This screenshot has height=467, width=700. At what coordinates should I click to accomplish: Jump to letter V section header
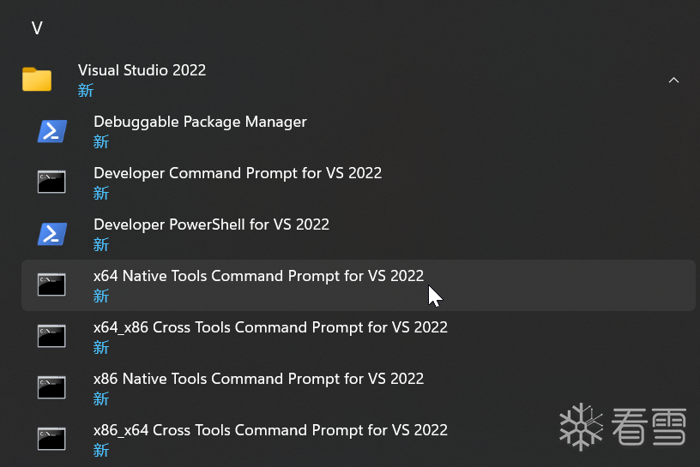tap(37, 28)
